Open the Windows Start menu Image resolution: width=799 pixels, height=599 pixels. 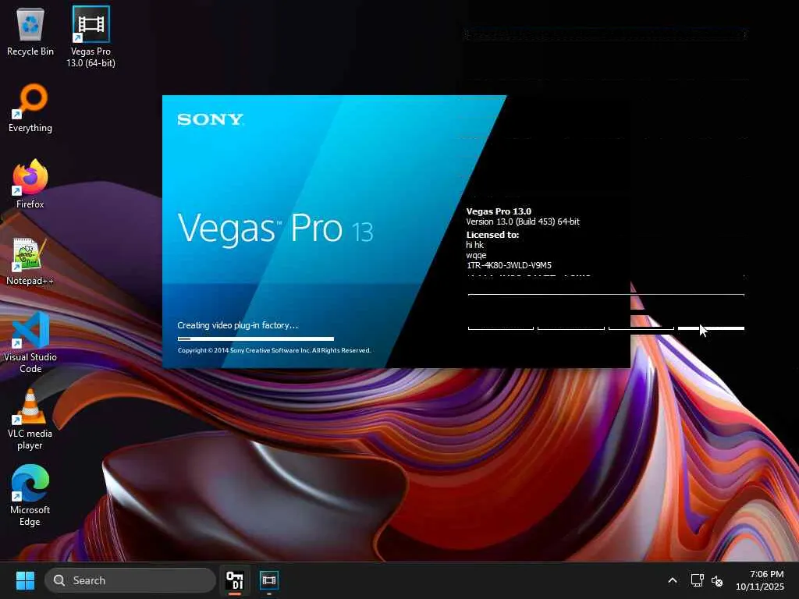(25, 580)
